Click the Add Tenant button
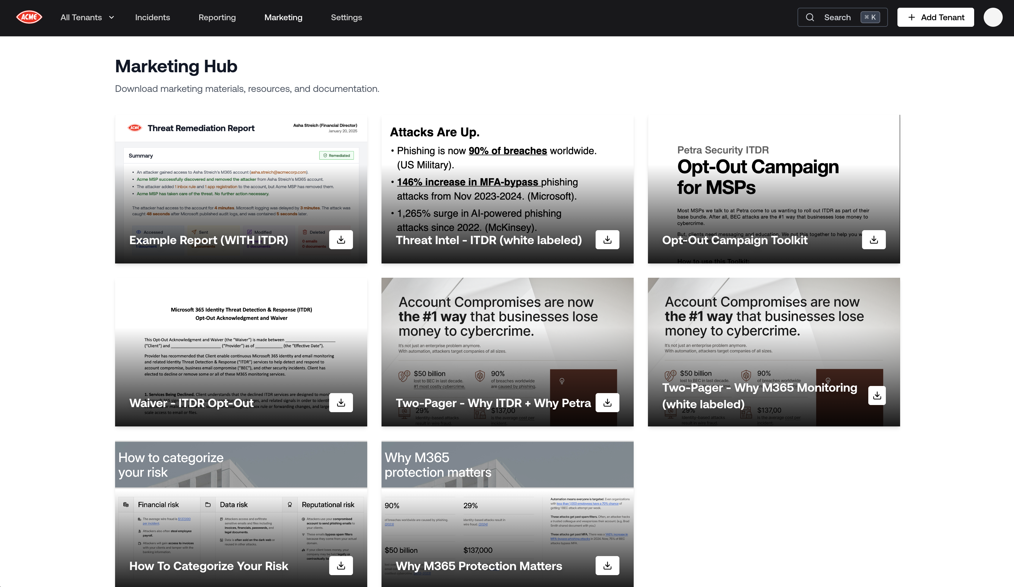 pyautogui.click(x=935, y=17)
